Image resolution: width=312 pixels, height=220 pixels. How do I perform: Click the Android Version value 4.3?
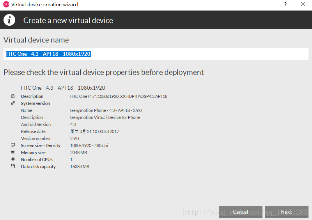coord(73,124)
